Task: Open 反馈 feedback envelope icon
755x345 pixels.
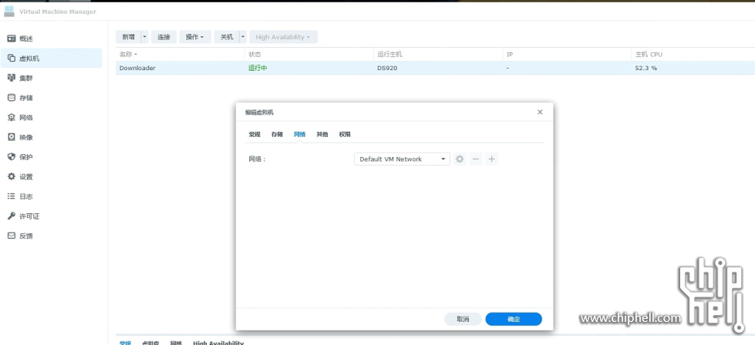Action: point(12,236)
